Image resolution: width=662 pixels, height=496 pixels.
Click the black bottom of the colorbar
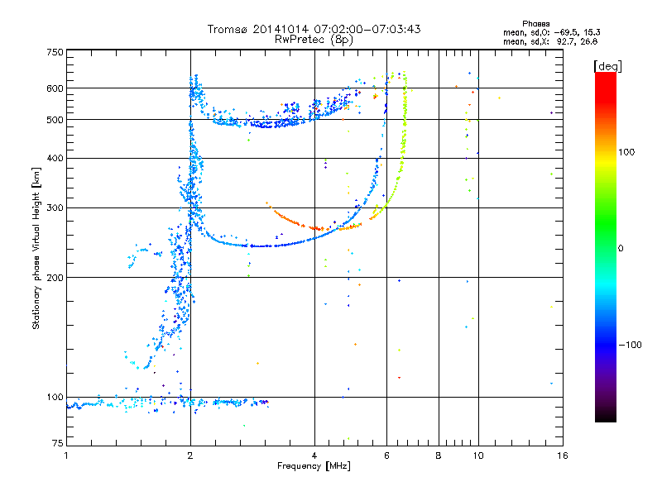[x=606, y=416]
